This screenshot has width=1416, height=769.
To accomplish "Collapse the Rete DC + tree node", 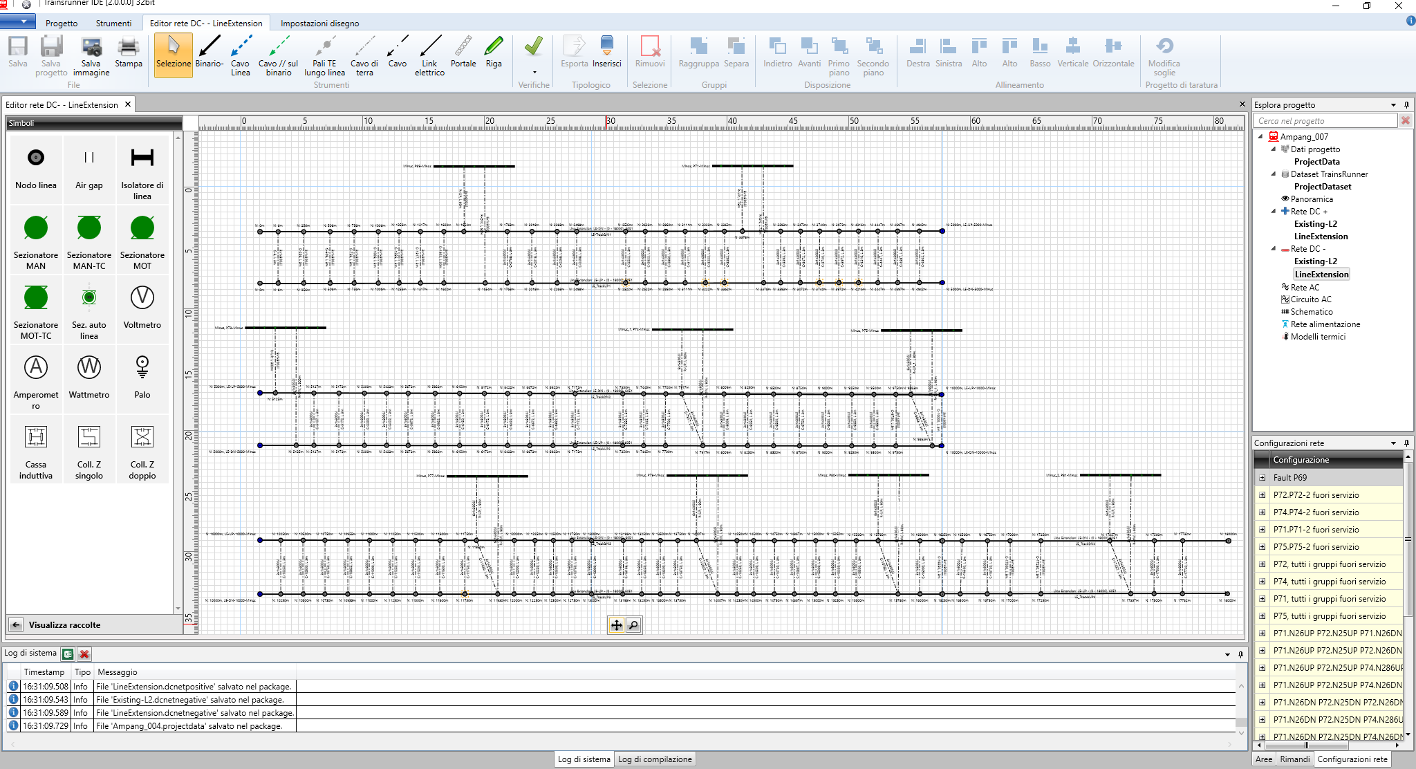I will (x=1274, y=212).
